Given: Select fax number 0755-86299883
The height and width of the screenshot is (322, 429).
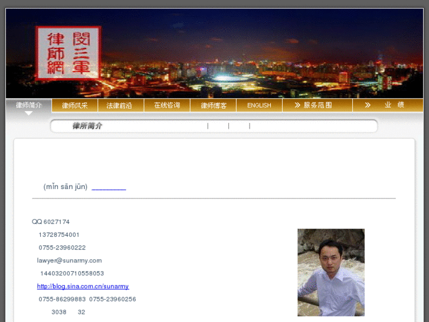Looking at the screenshot, I should 62,300.
